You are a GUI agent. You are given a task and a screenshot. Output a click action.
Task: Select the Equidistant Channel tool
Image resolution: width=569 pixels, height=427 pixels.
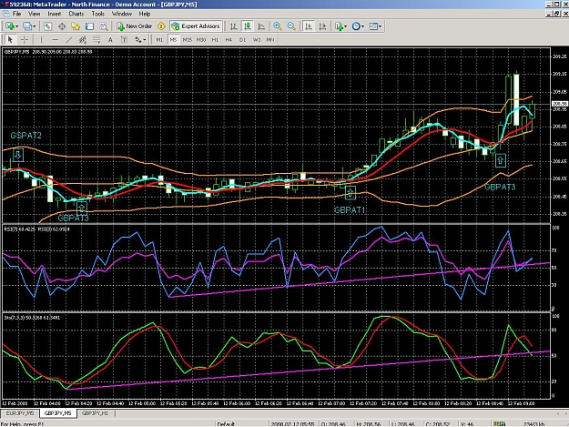[83, 39]
